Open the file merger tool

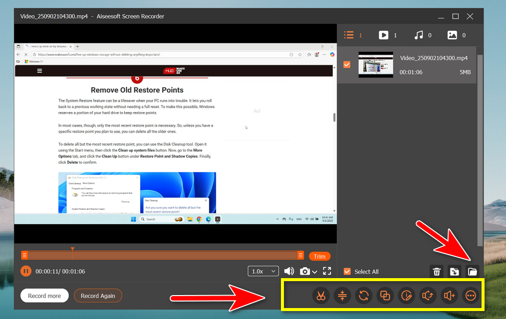coord(385,296)
